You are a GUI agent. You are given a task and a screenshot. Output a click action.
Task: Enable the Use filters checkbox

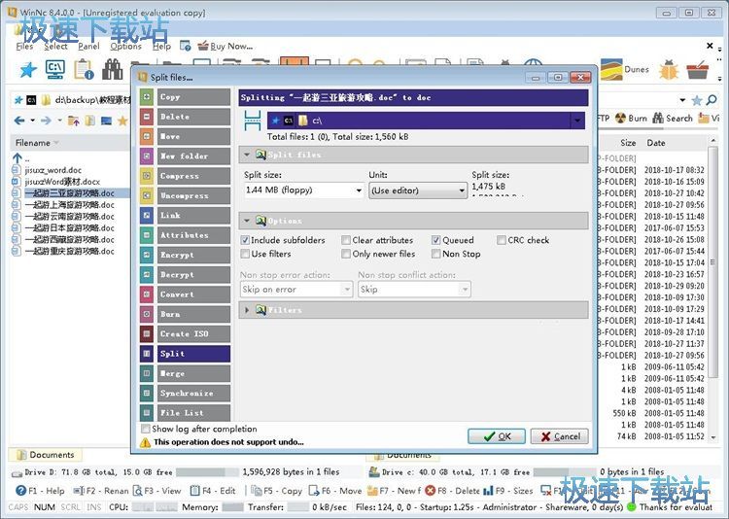pos(245,254)
